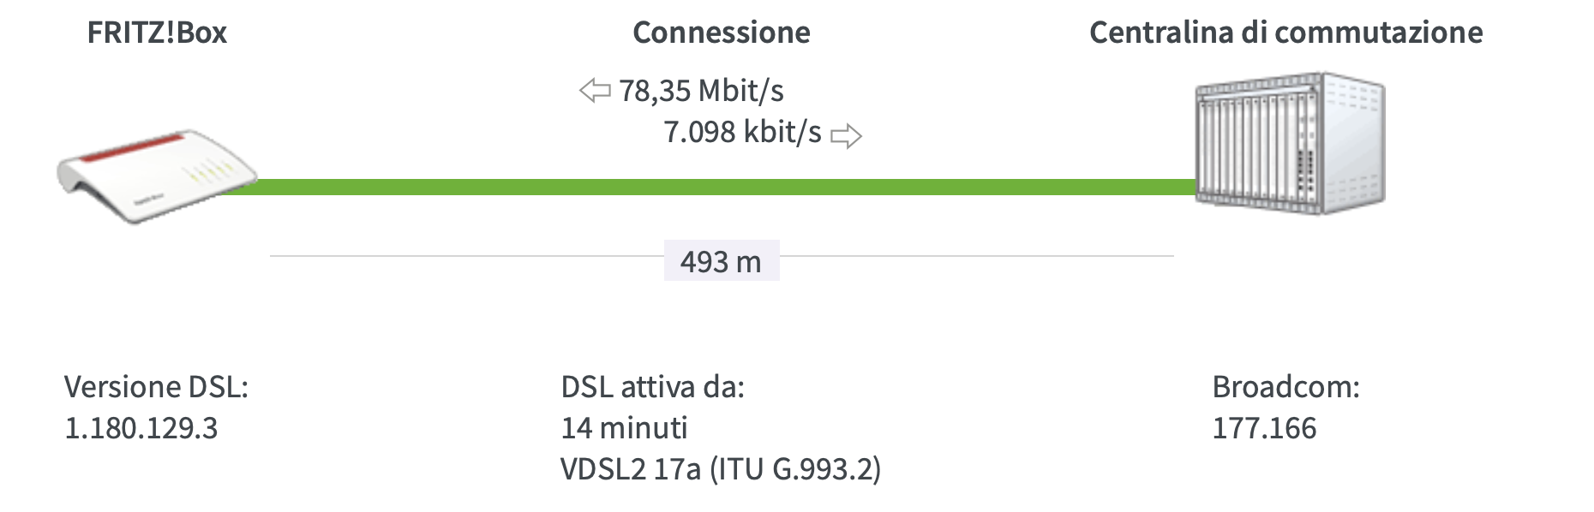Viewport: 1594px width, 512px height.
Task: Click the 493 m line length label
Action: [x=722, y=261]
